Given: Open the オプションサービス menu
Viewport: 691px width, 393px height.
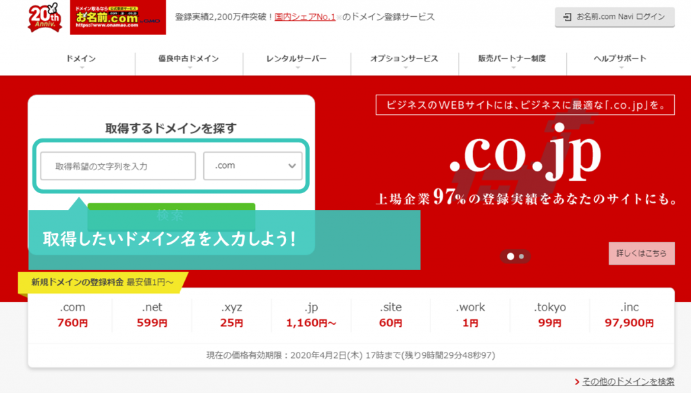Looking at the screenshot, I should [x=404, y=59].
